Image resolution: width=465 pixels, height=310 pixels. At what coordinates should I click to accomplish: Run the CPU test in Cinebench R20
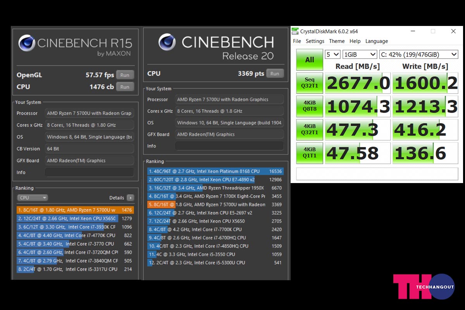pyautogui.click(x=275, y=74)
